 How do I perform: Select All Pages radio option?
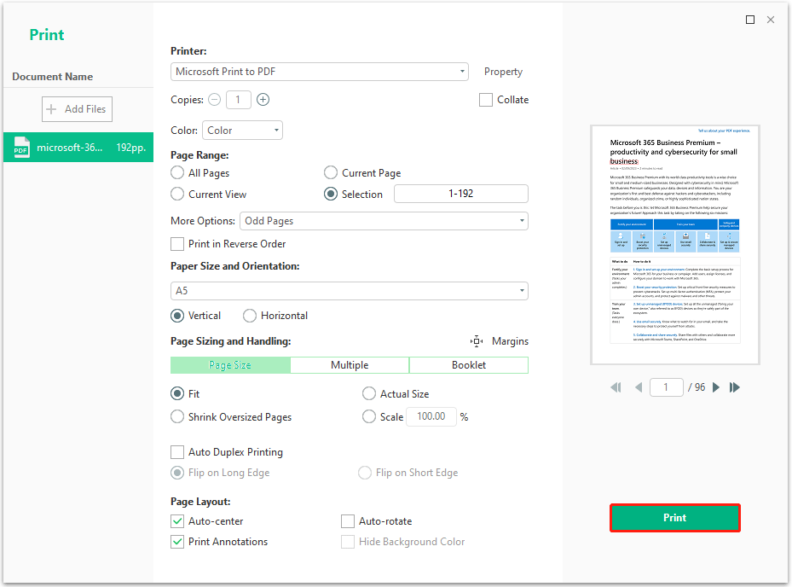click(177, 173)
